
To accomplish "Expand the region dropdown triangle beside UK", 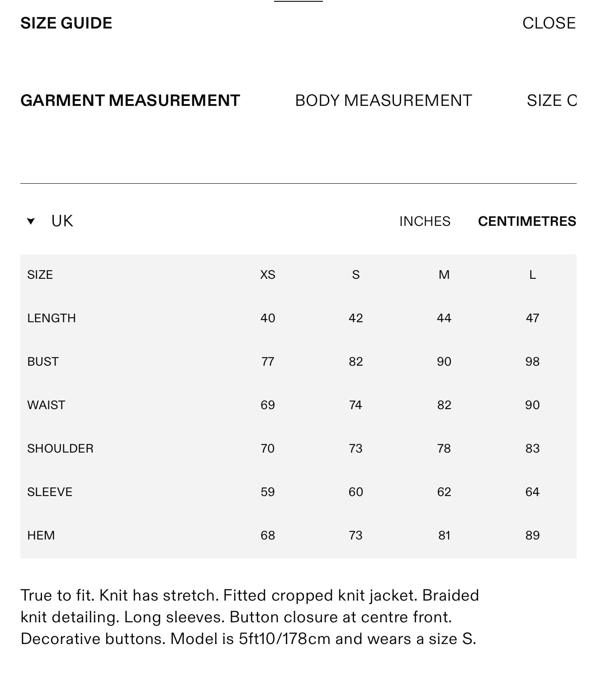I will 31,221.
